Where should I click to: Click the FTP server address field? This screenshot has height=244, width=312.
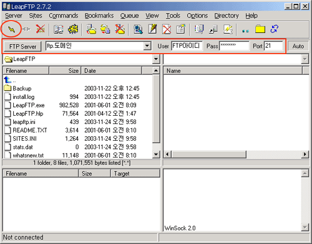[x=95, y=46]
